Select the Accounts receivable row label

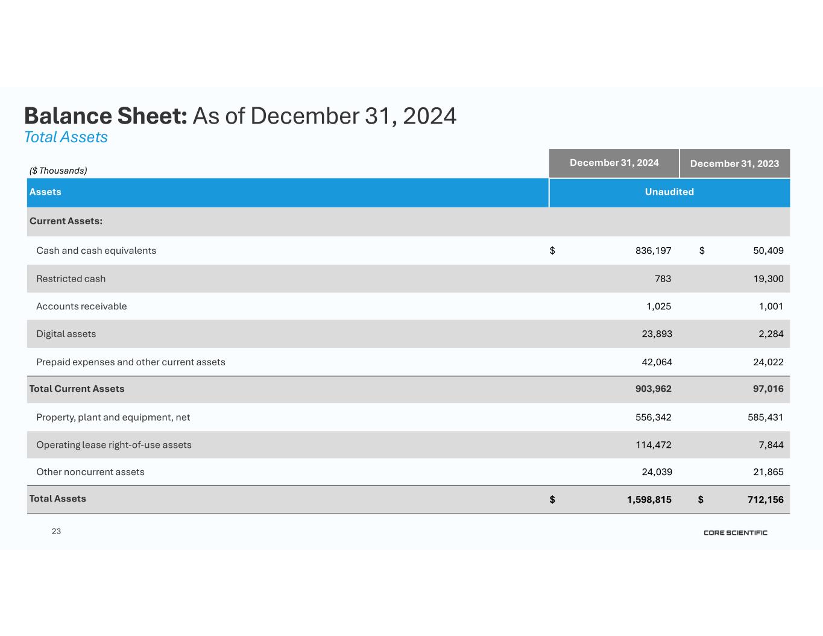tap(81, 306)
